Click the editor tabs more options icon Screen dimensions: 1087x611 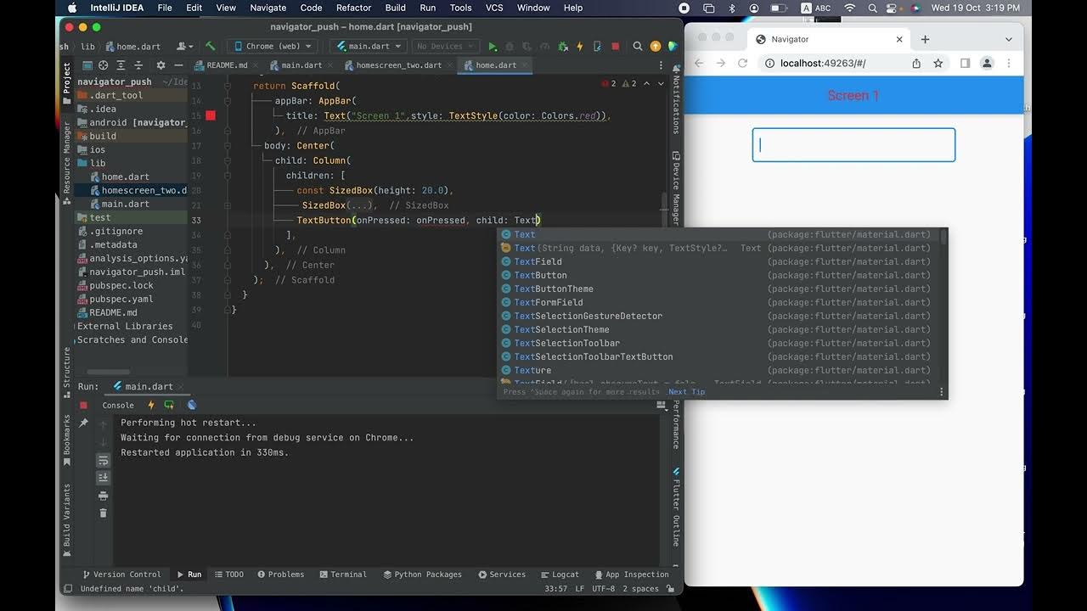[x=662, y=65]
